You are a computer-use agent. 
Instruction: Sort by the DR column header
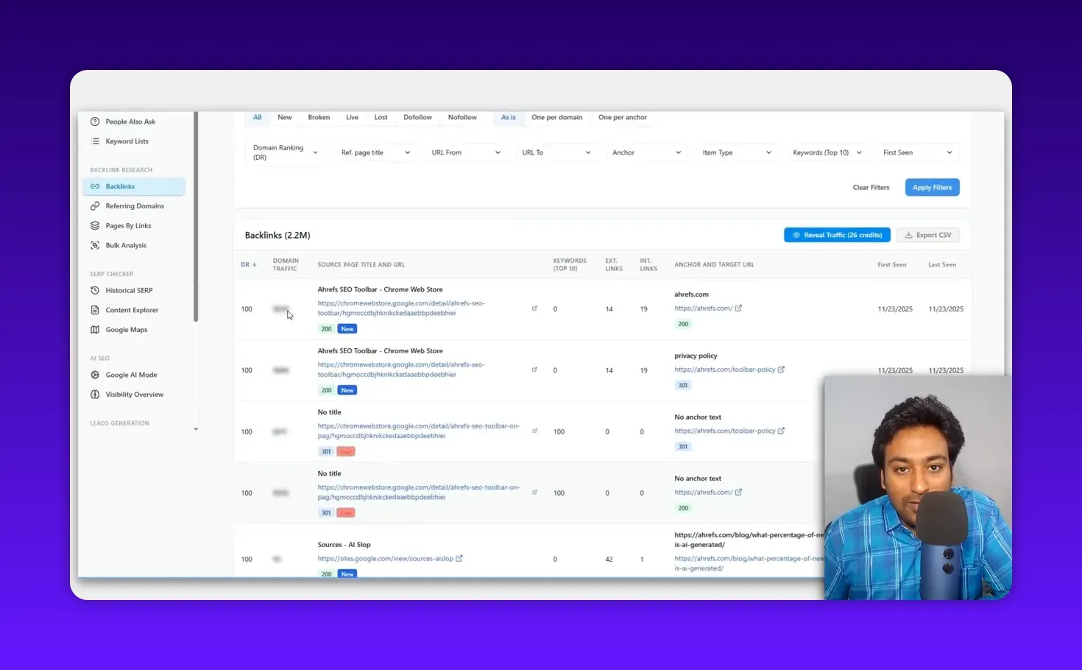[x=248, y=265]
